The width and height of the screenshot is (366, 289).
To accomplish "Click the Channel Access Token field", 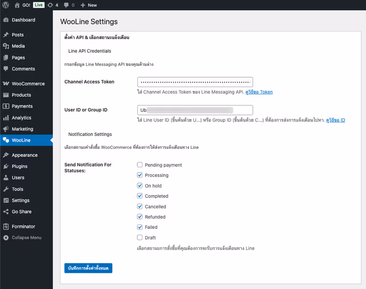I will [x=195, y=82].
